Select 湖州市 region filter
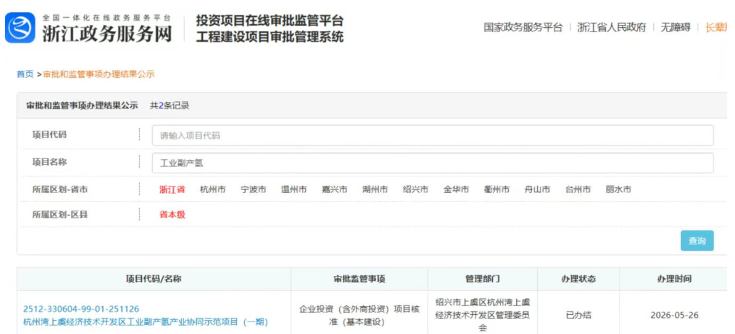Screen dimensions: 735x334 pos(375,189)
